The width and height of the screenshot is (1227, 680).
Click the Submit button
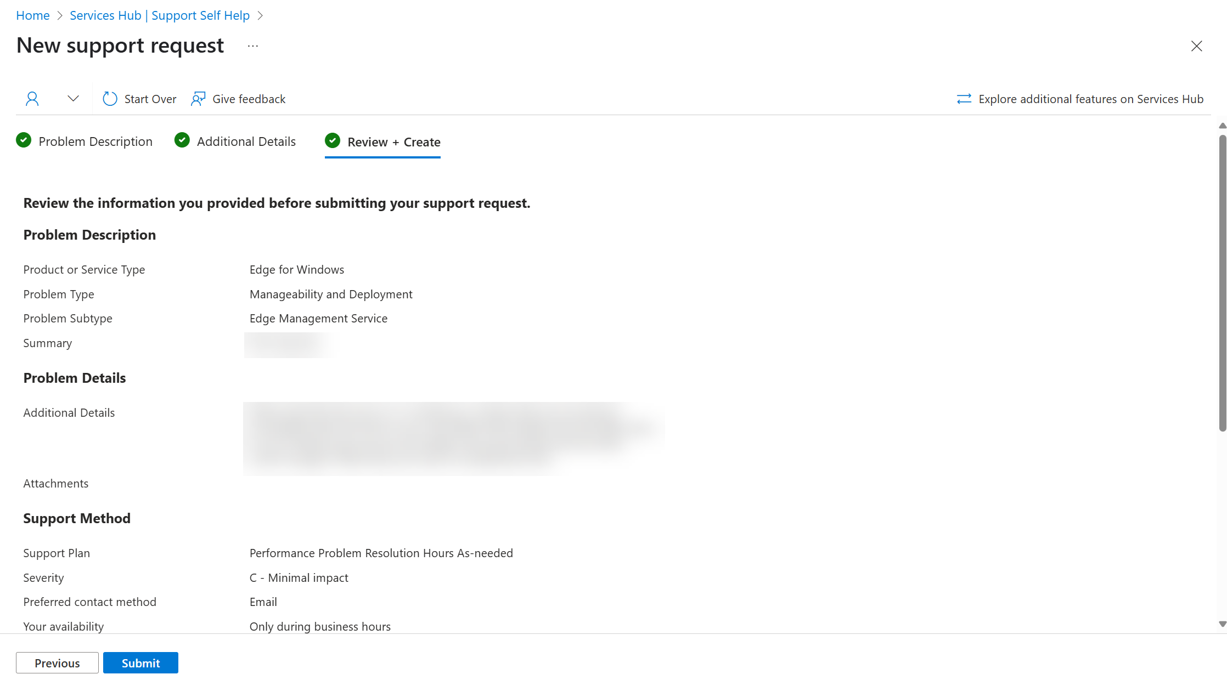[140, 662]
